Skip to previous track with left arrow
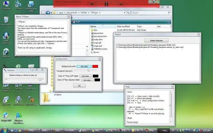This screenshot has height=133, width=213. coord(92,4)
